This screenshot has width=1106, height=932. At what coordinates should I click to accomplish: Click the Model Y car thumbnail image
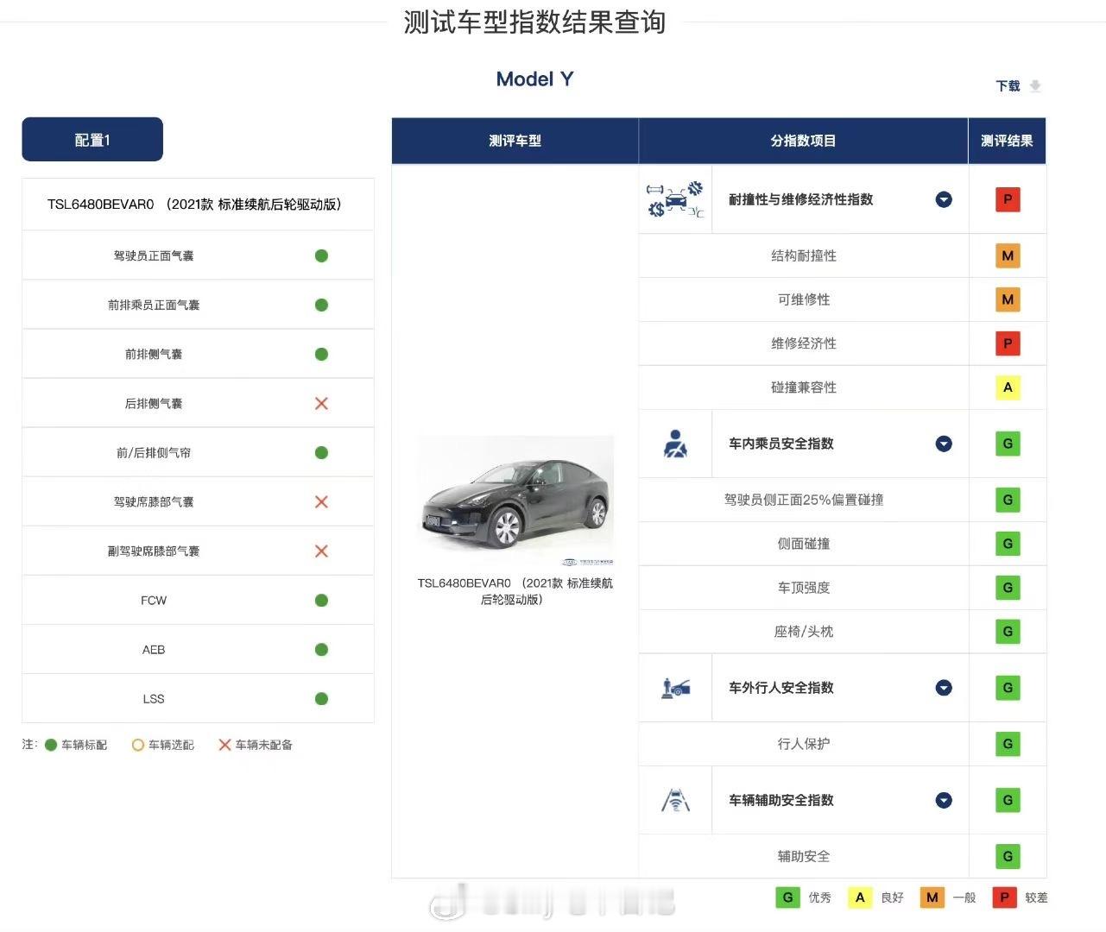click(x=515, y=501)
